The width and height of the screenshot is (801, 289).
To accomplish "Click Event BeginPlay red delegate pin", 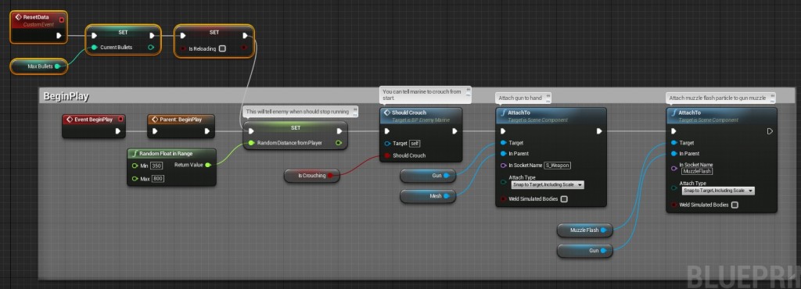I will 120,120.
